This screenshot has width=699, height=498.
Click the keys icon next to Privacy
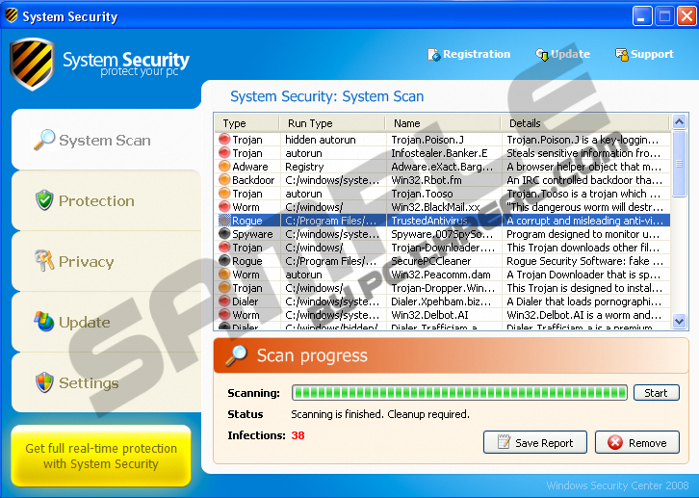(44, 261)
